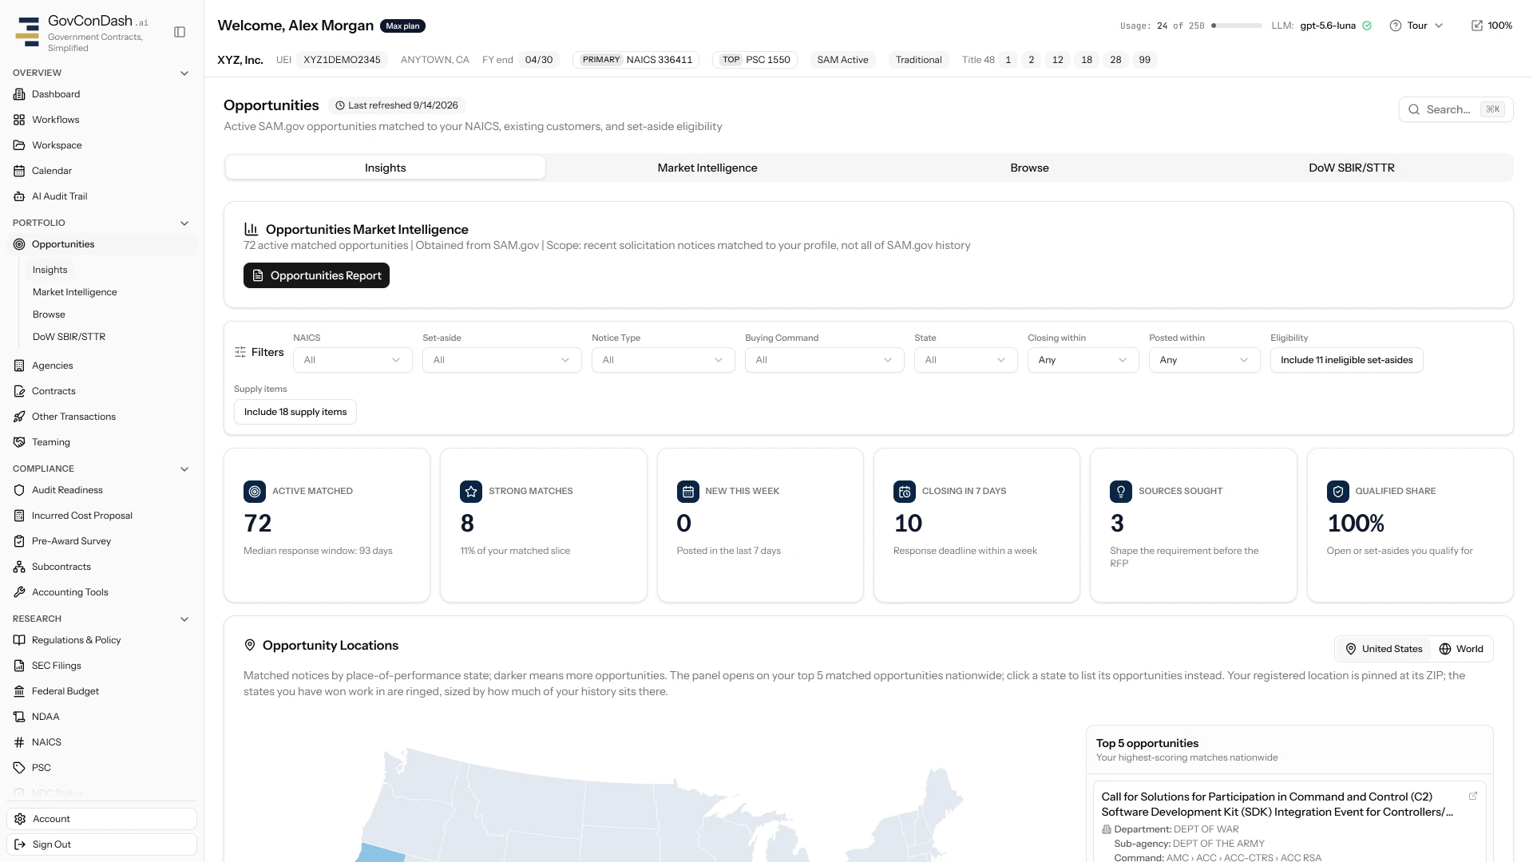Click the Sign Out arrow icon
The width and height of the screenshot is (1533, 862).
point(20,844)
